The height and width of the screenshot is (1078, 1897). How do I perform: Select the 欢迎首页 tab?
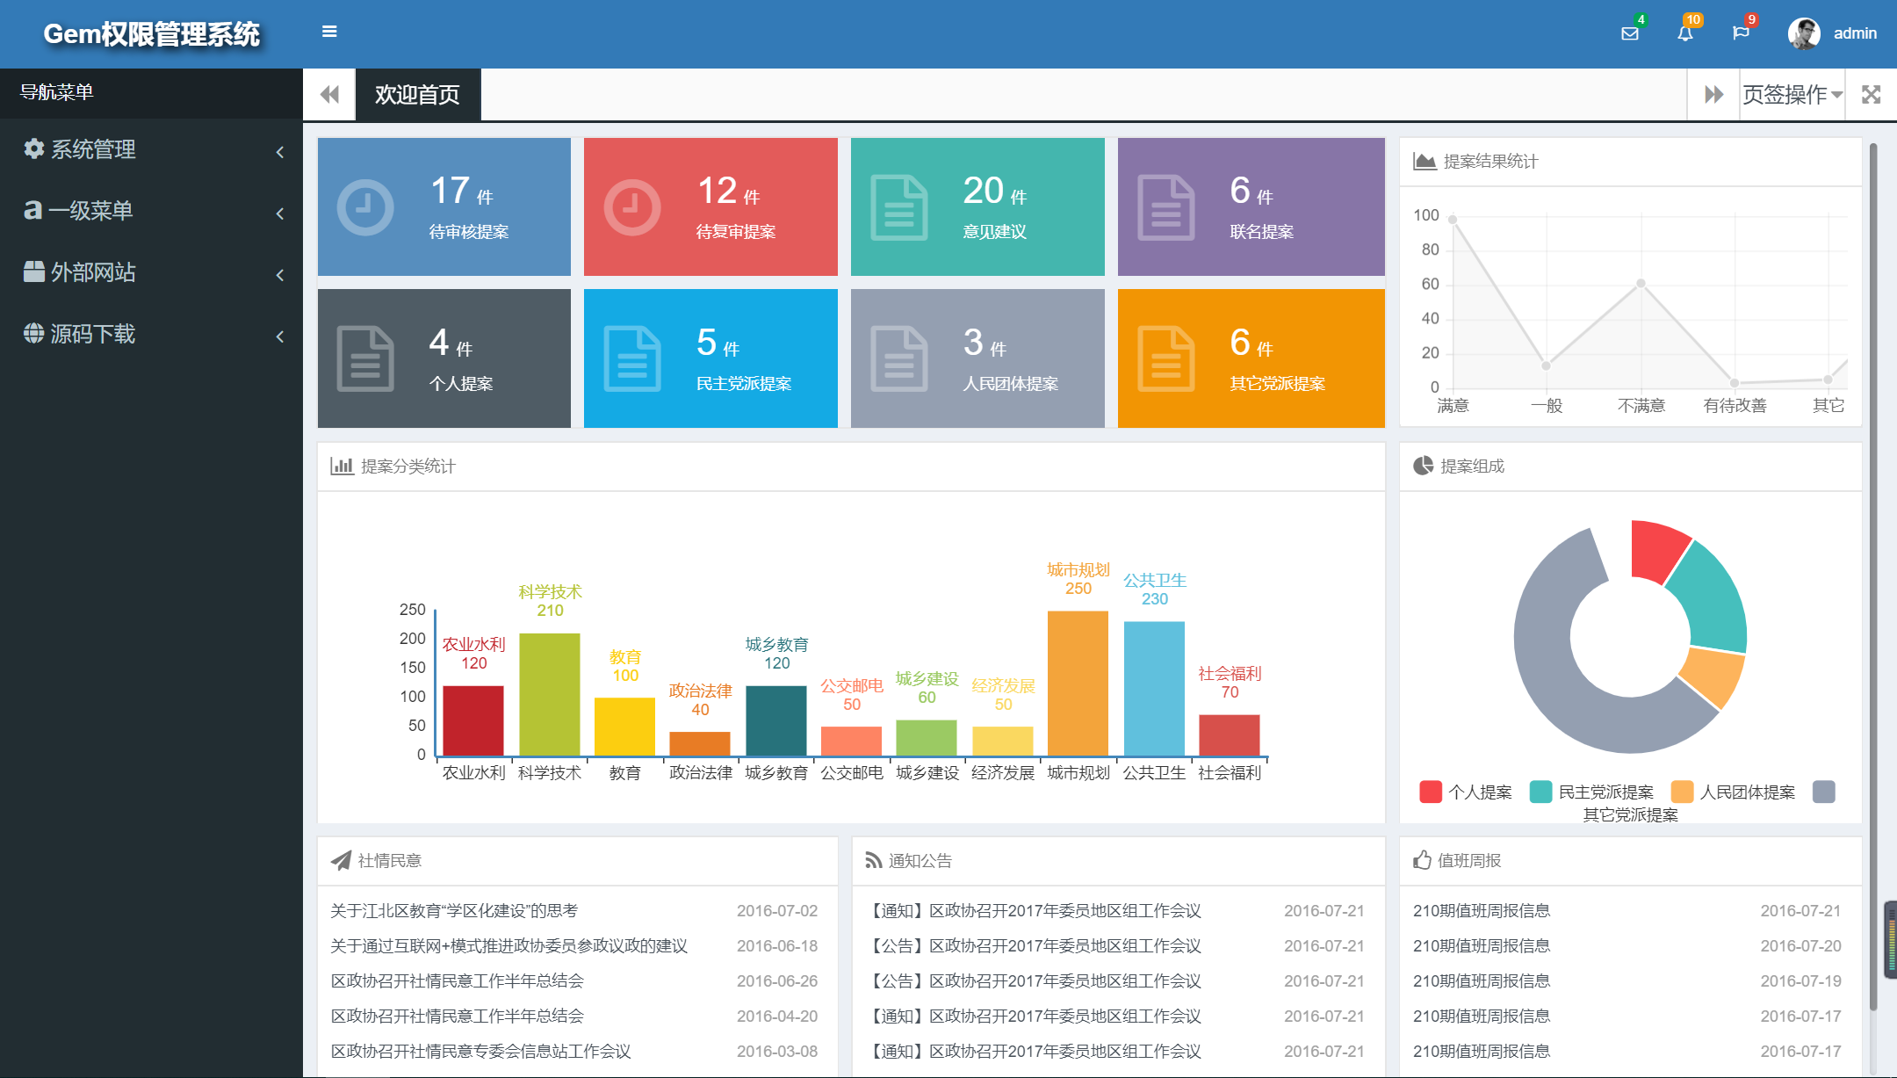[x=417, y=95]
